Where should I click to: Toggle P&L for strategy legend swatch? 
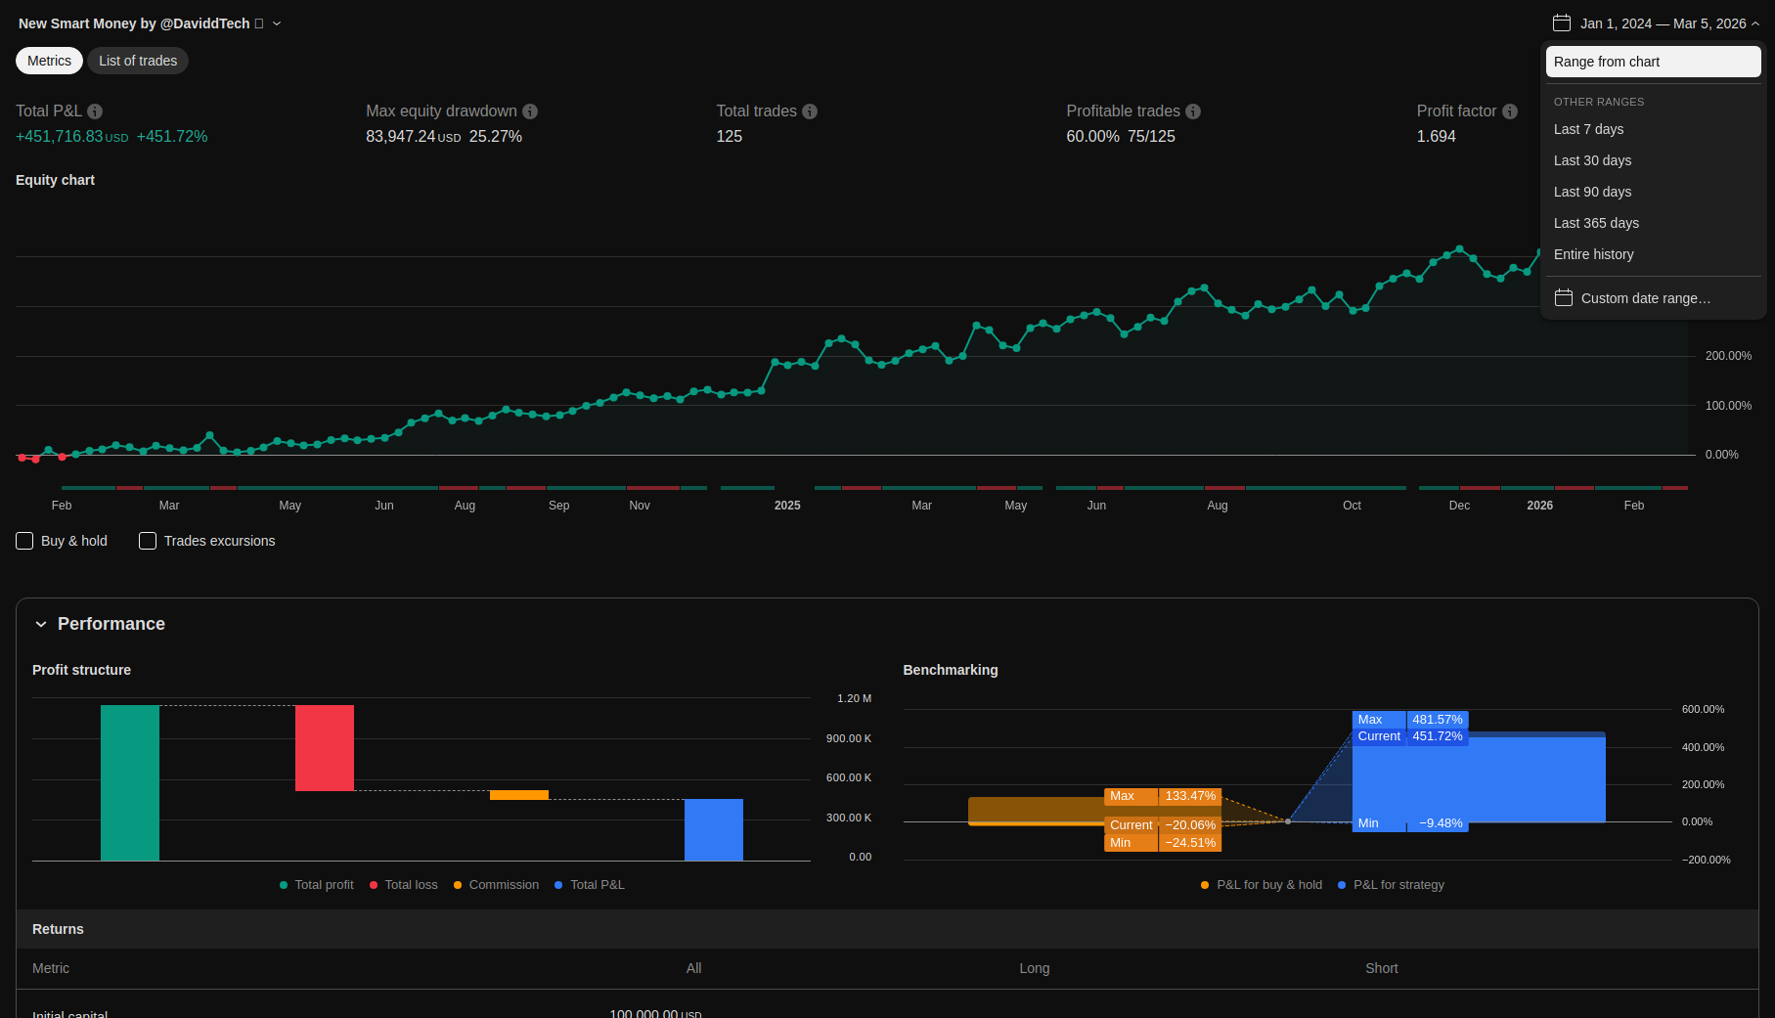click(x=1342, y=885)
